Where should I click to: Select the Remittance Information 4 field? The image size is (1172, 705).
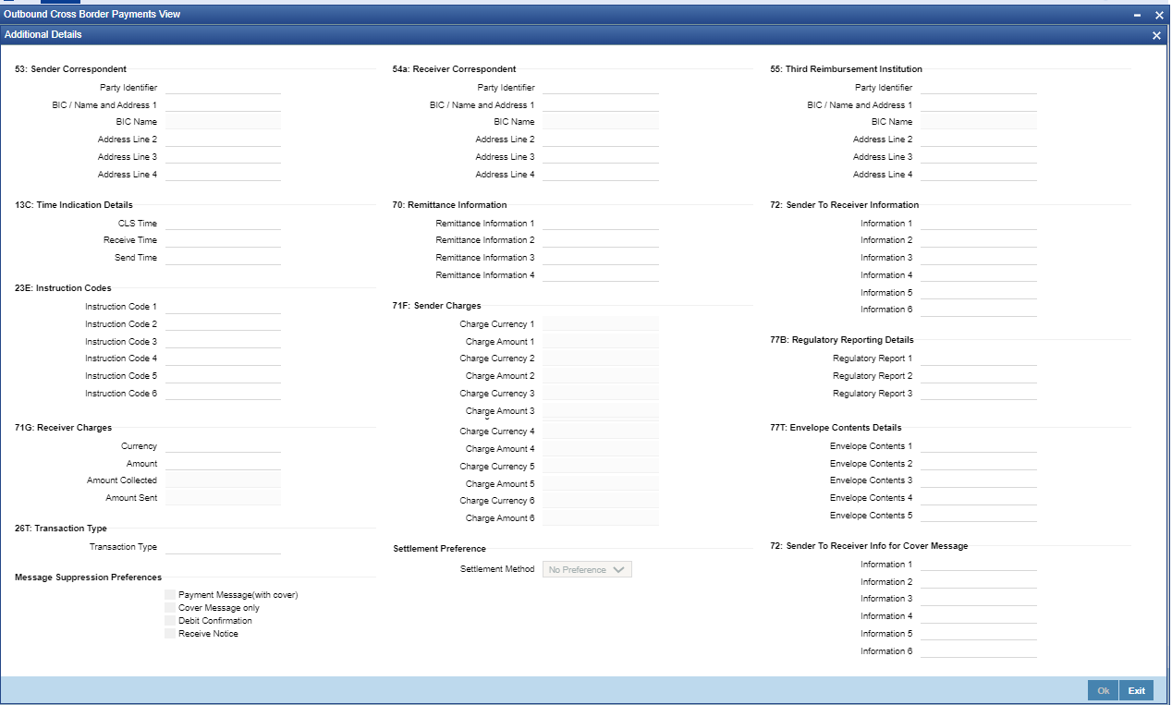(601, 274)
